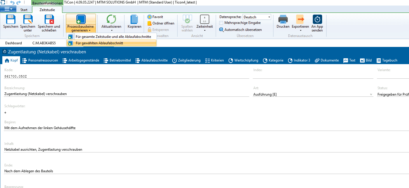Choose Für gesamte Zeitstudie und alle Ablaufabschnitte

click(x=113, y=37)
